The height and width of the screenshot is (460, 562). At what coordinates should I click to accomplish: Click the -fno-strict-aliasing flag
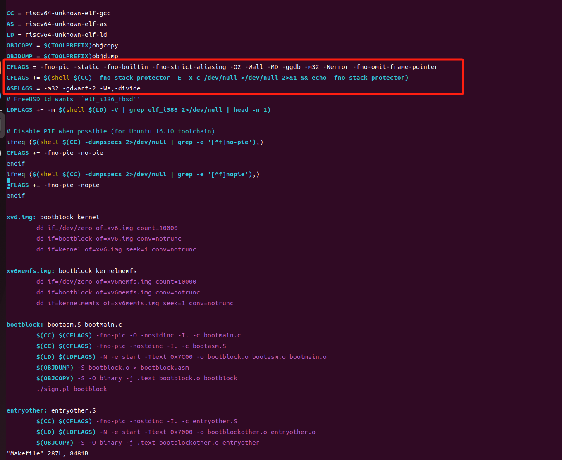(x=189, y=67)
